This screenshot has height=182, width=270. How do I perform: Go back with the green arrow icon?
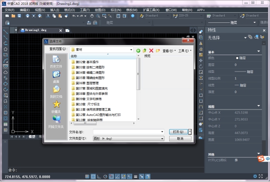click(x=138, y=51)
